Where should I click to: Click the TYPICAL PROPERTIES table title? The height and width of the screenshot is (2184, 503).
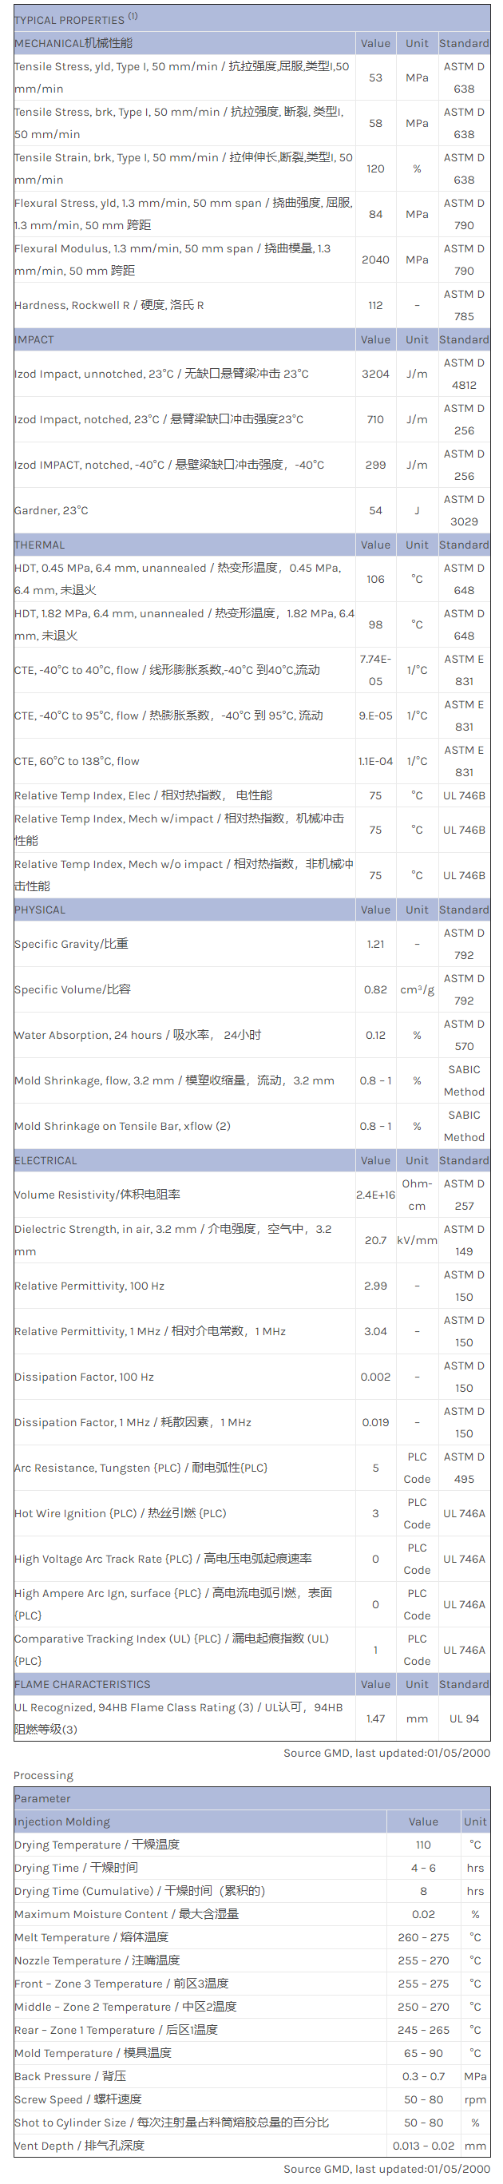click(69, 19)
